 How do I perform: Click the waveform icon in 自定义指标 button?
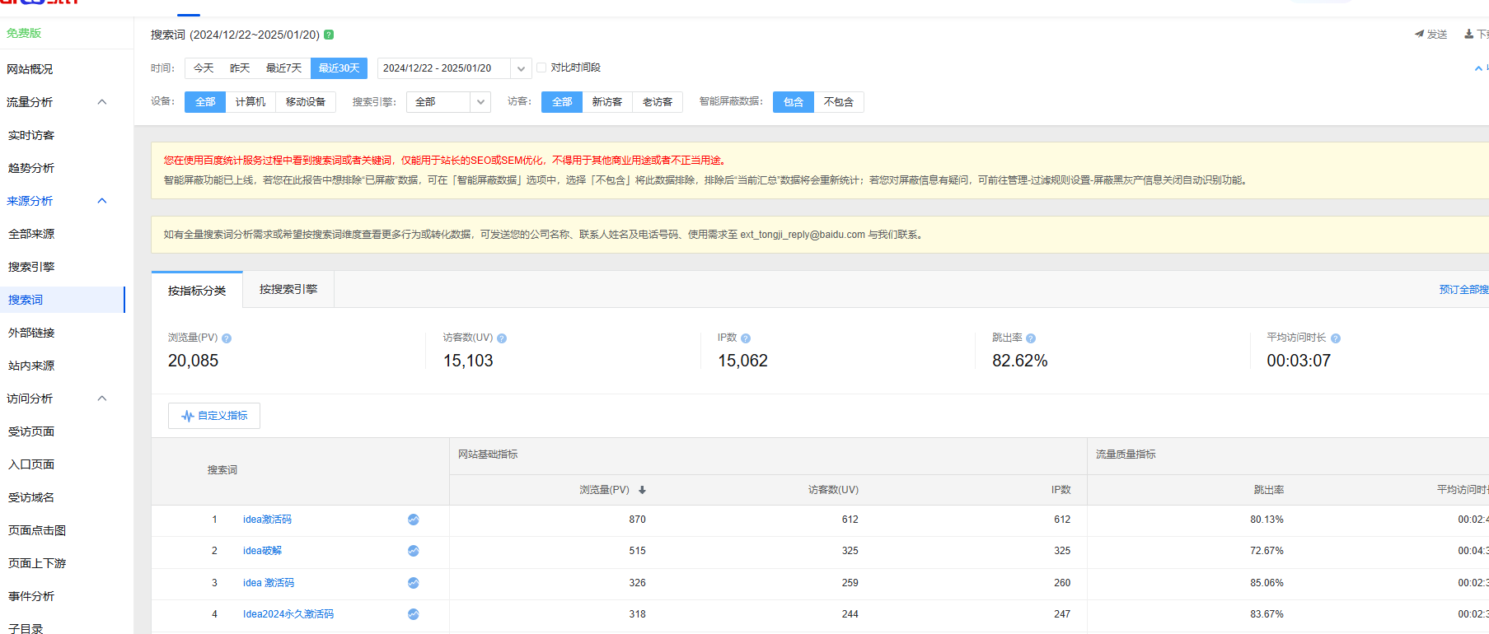tap(188, 416)
